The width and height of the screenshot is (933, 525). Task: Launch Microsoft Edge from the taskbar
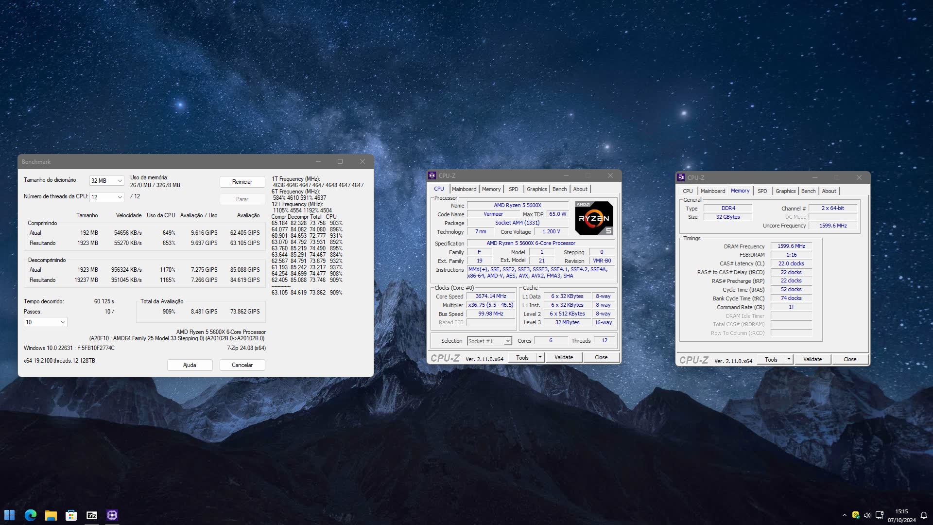click(x=30, y=515)
